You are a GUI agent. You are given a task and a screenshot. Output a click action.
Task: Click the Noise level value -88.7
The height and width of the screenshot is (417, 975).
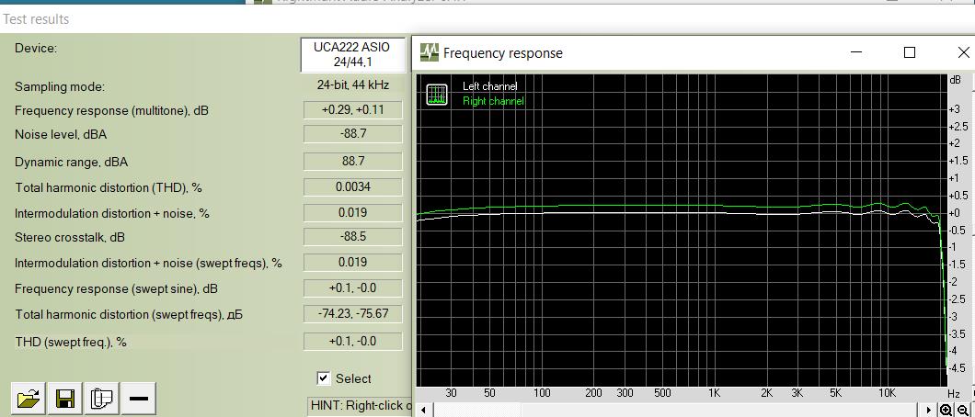353,134
